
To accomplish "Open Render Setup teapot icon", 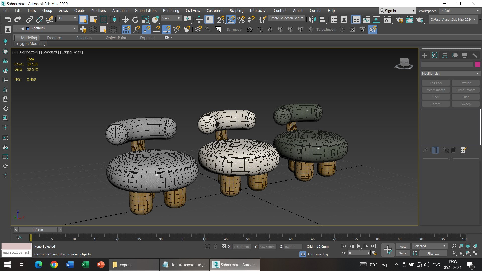I will (x=400, y=19).
